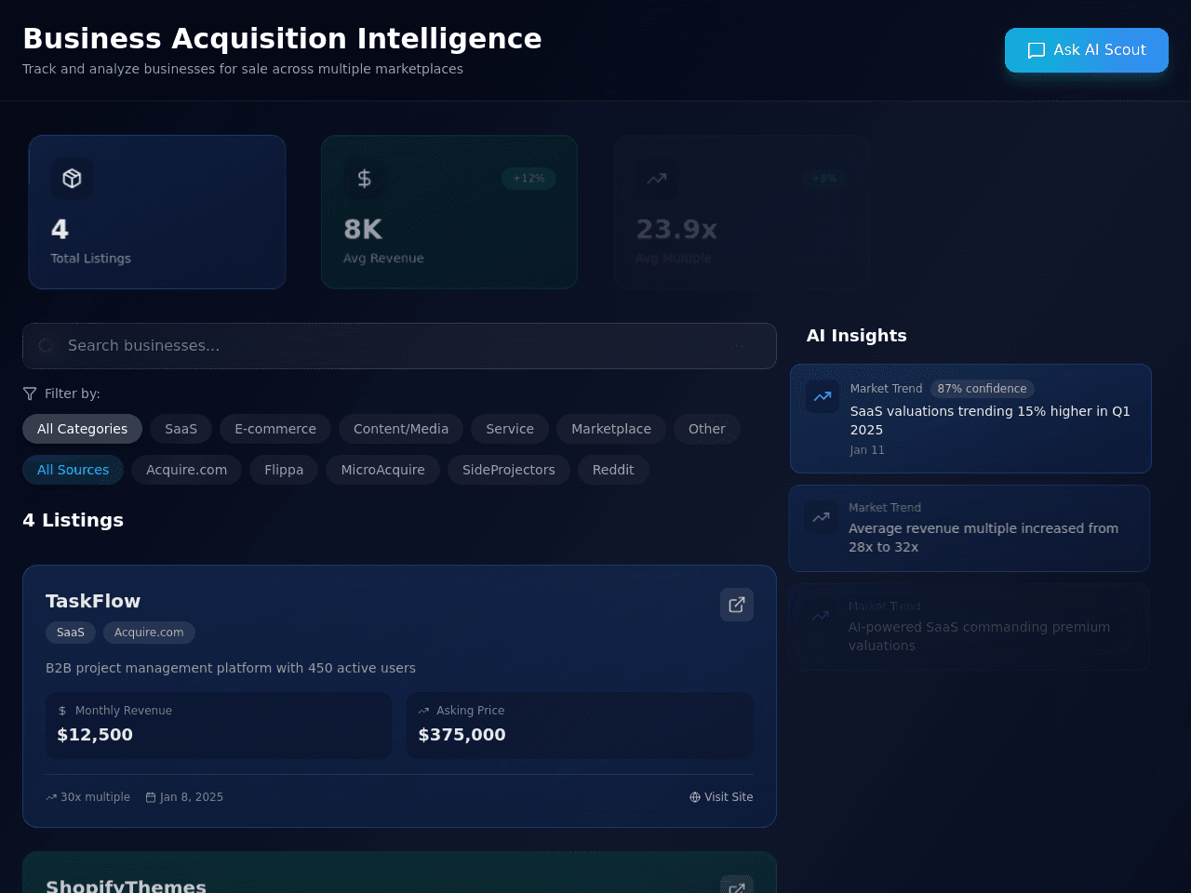The width and height of the screenshot is (1191, 893).
Task: Filter listings from Reddit
Action: [x=613, y=470]
